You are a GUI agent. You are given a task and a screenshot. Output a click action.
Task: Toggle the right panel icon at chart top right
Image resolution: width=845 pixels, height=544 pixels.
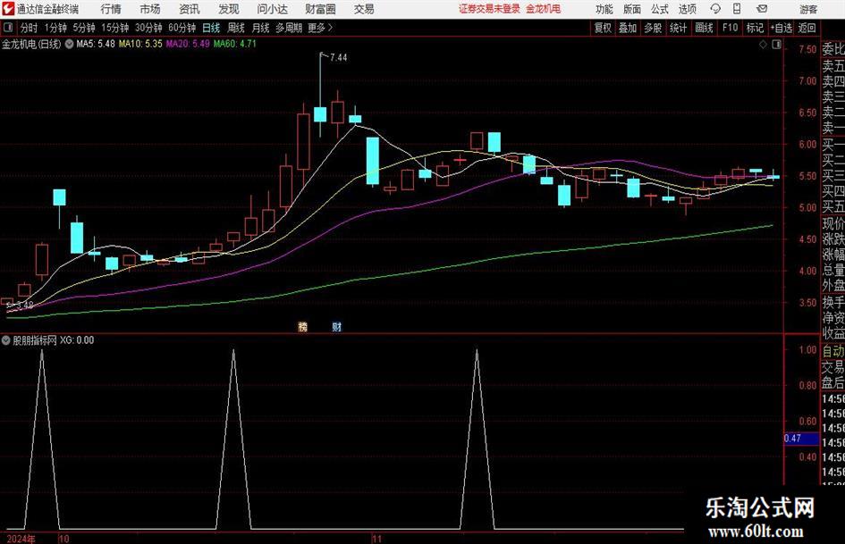pos(776,45)
